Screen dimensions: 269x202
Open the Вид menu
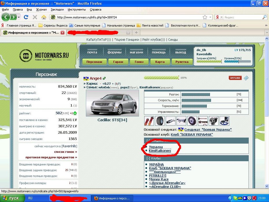tap(29, 10)
